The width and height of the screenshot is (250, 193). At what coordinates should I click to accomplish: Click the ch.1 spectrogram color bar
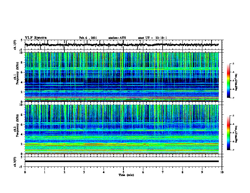coord(228,81)
